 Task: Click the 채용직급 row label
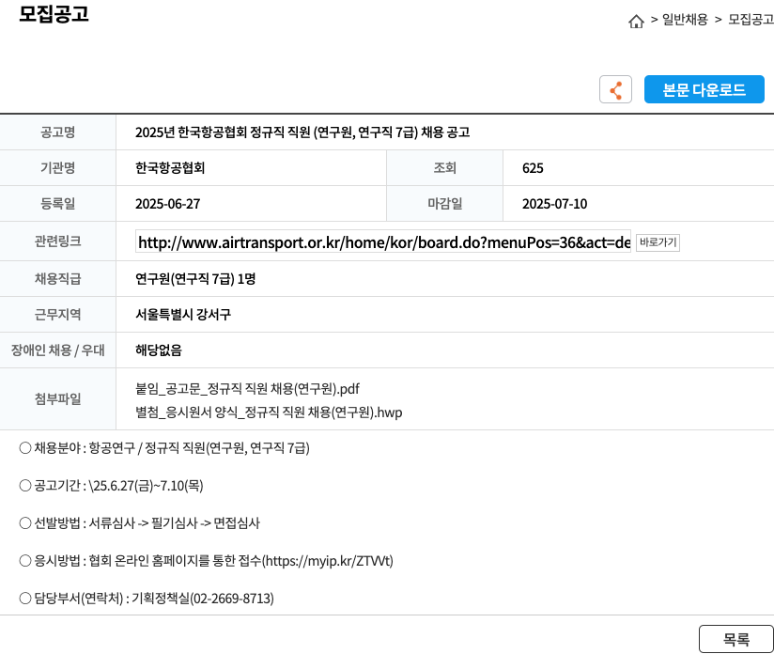[x=57, y=278]
